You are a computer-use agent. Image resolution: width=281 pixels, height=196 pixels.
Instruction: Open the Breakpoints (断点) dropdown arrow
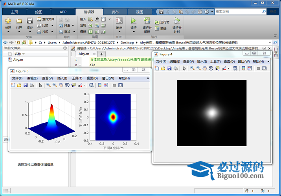[x=119, y=32]
